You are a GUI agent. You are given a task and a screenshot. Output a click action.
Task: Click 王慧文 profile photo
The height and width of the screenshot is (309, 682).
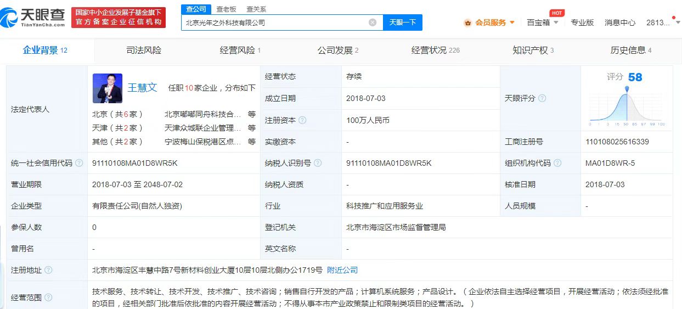click(108, 88)
